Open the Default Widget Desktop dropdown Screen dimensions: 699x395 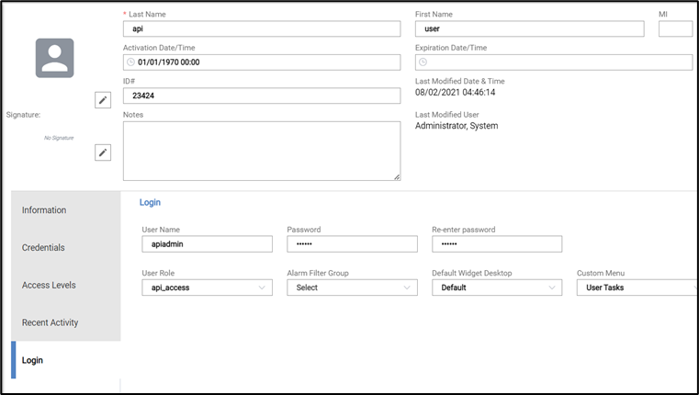point(497,288)
